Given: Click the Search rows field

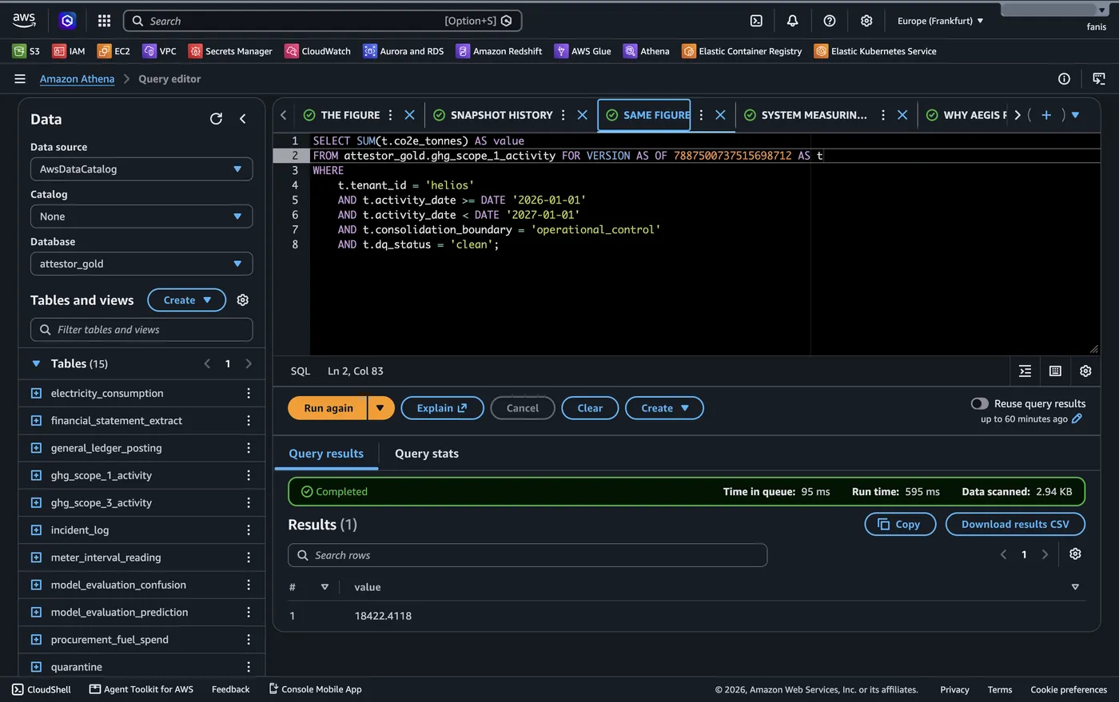Looking at the screenshot, I should (x=528, y=556).
